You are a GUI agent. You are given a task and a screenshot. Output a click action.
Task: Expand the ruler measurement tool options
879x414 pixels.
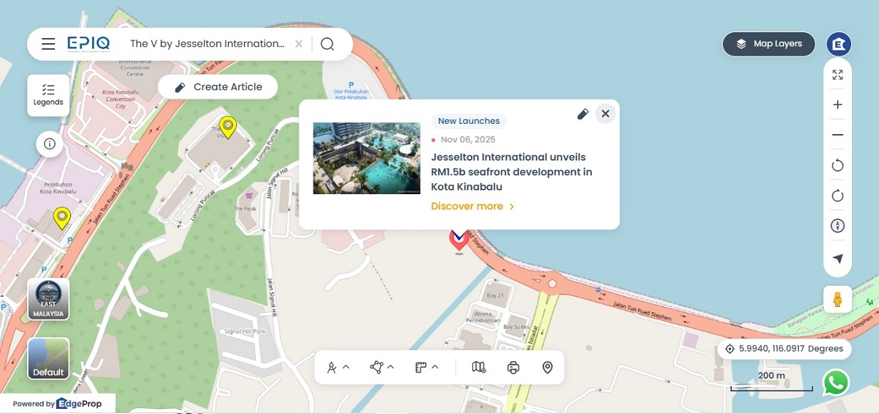click(426, 367)
